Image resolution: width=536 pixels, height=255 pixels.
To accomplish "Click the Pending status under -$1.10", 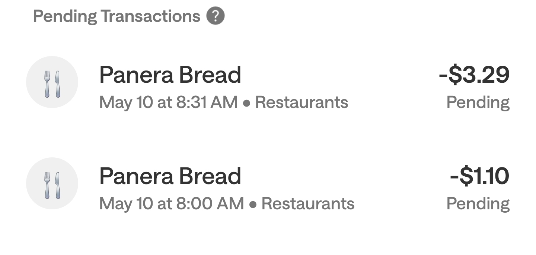I will coord(478,203).
